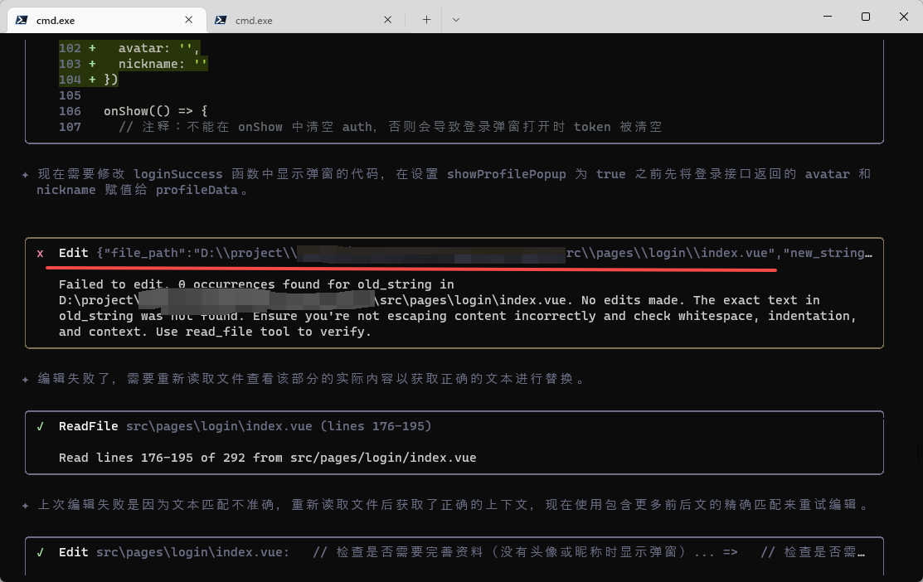Click the ReadFile lines 176-195 header

(x=245, y=426)
